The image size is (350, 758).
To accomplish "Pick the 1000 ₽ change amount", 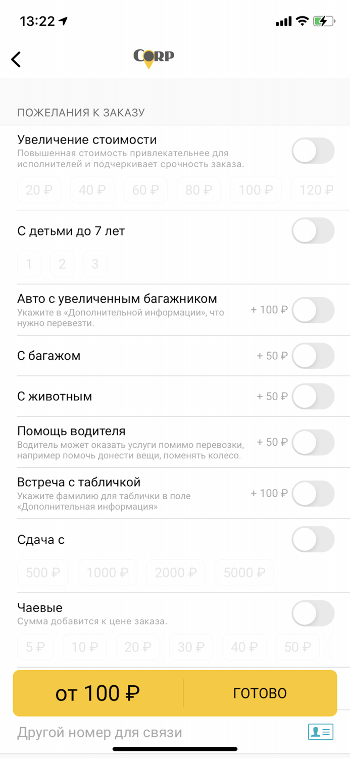I will tap(108, 573).
